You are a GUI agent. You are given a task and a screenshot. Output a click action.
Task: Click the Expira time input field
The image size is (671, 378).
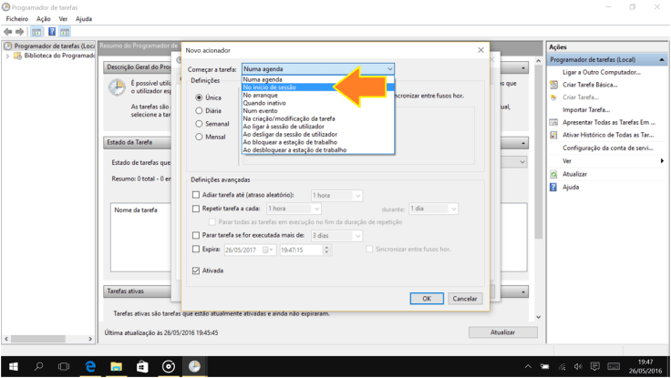click(x=300, y=249)
